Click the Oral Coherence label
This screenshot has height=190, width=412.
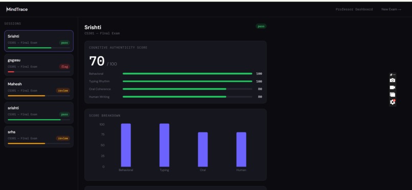100,89
